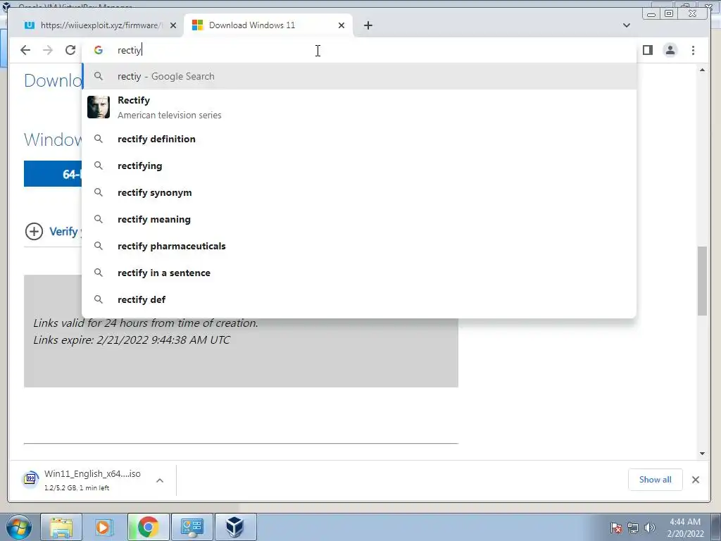The image size is (721, 541).
Task: Click the scrollbar up arrow
Action: pyautogui.click(x=702, y=70)
